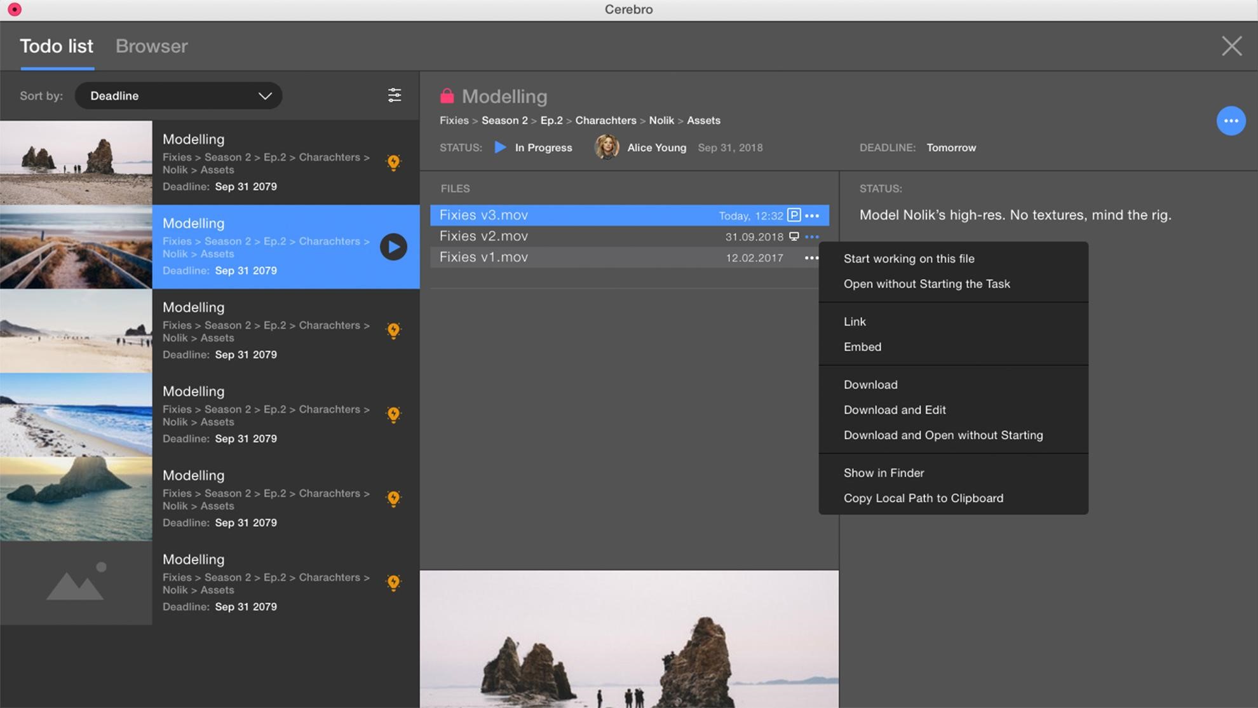
Task: Click the 'In Progress' status indicator
Action: (x=531, y=148)
